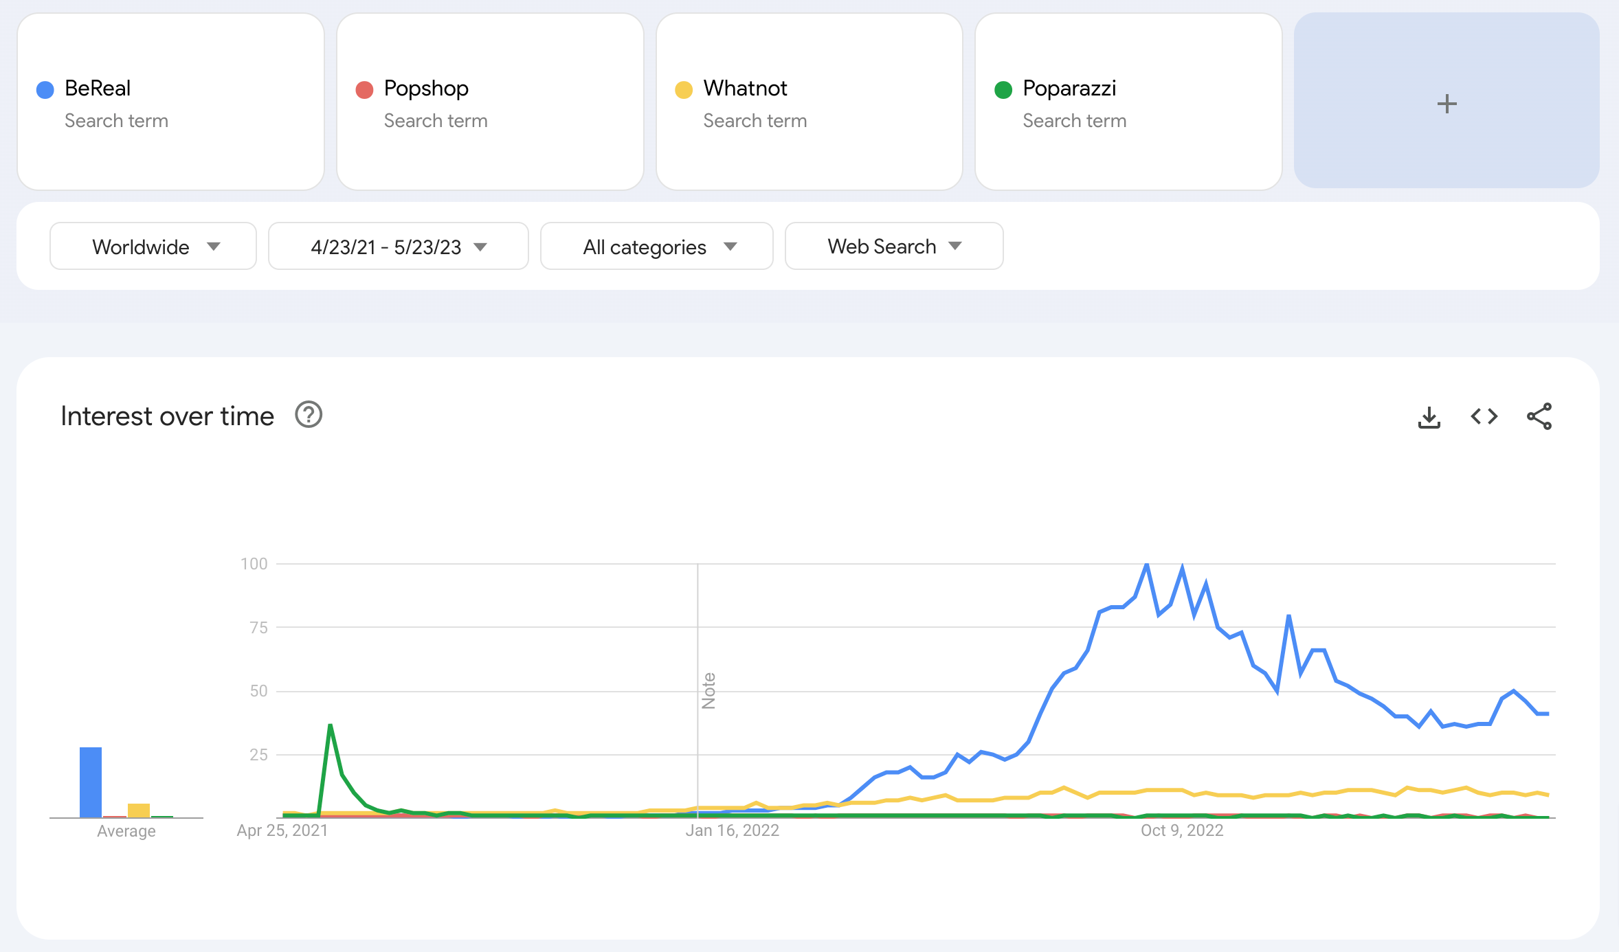Viewport: 1619px width, 952px height.
Task: Click the blue BeReal color dot
Action: tap(45, 90)
